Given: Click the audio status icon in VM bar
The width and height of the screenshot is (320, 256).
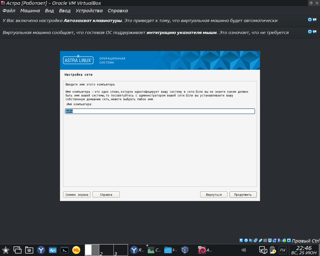Looking at the screenshot, I should click(x=251, y=241).
